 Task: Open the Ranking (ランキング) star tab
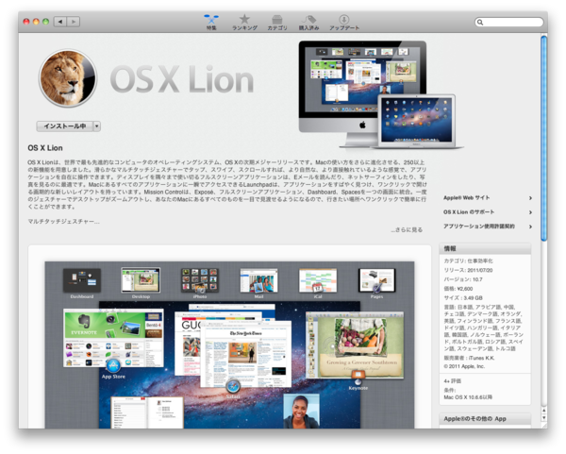click(244, 23)
